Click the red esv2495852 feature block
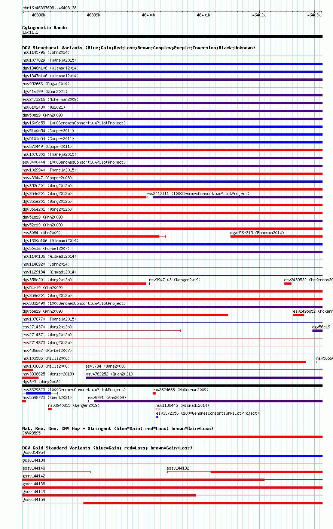The width and height of the screenshot is (333, 529). click(x=299, y=315)
